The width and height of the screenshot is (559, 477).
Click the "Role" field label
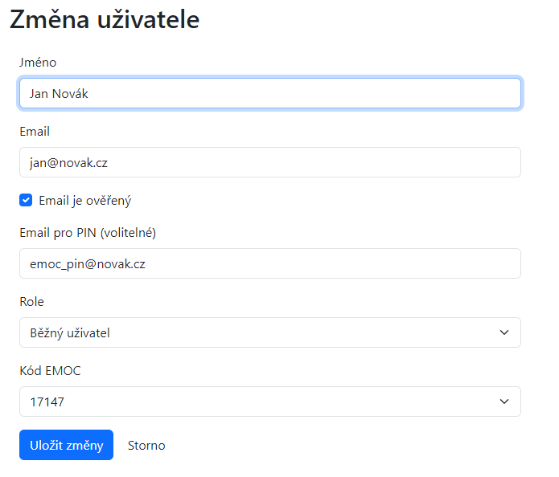pos(32,302)
